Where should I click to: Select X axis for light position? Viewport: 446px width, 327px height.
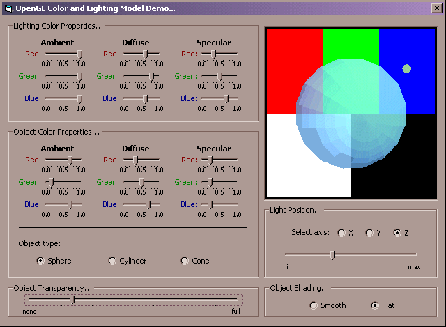[341, 233]
